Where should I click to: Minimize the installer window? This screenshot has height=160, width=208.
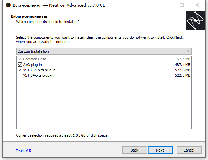pos(167,5)
